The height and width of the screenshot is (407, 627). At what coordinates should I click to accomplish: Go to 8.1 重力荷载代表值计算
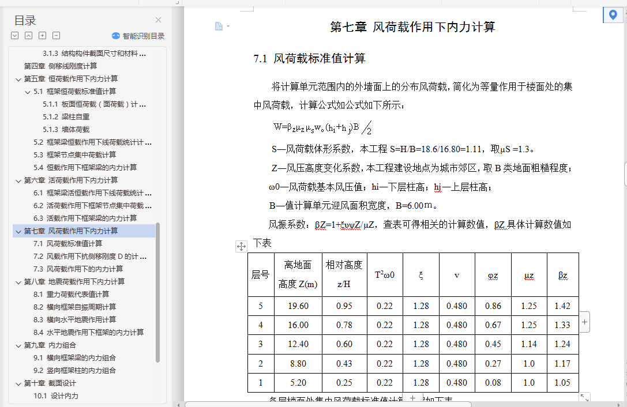(x=71, y=294)
